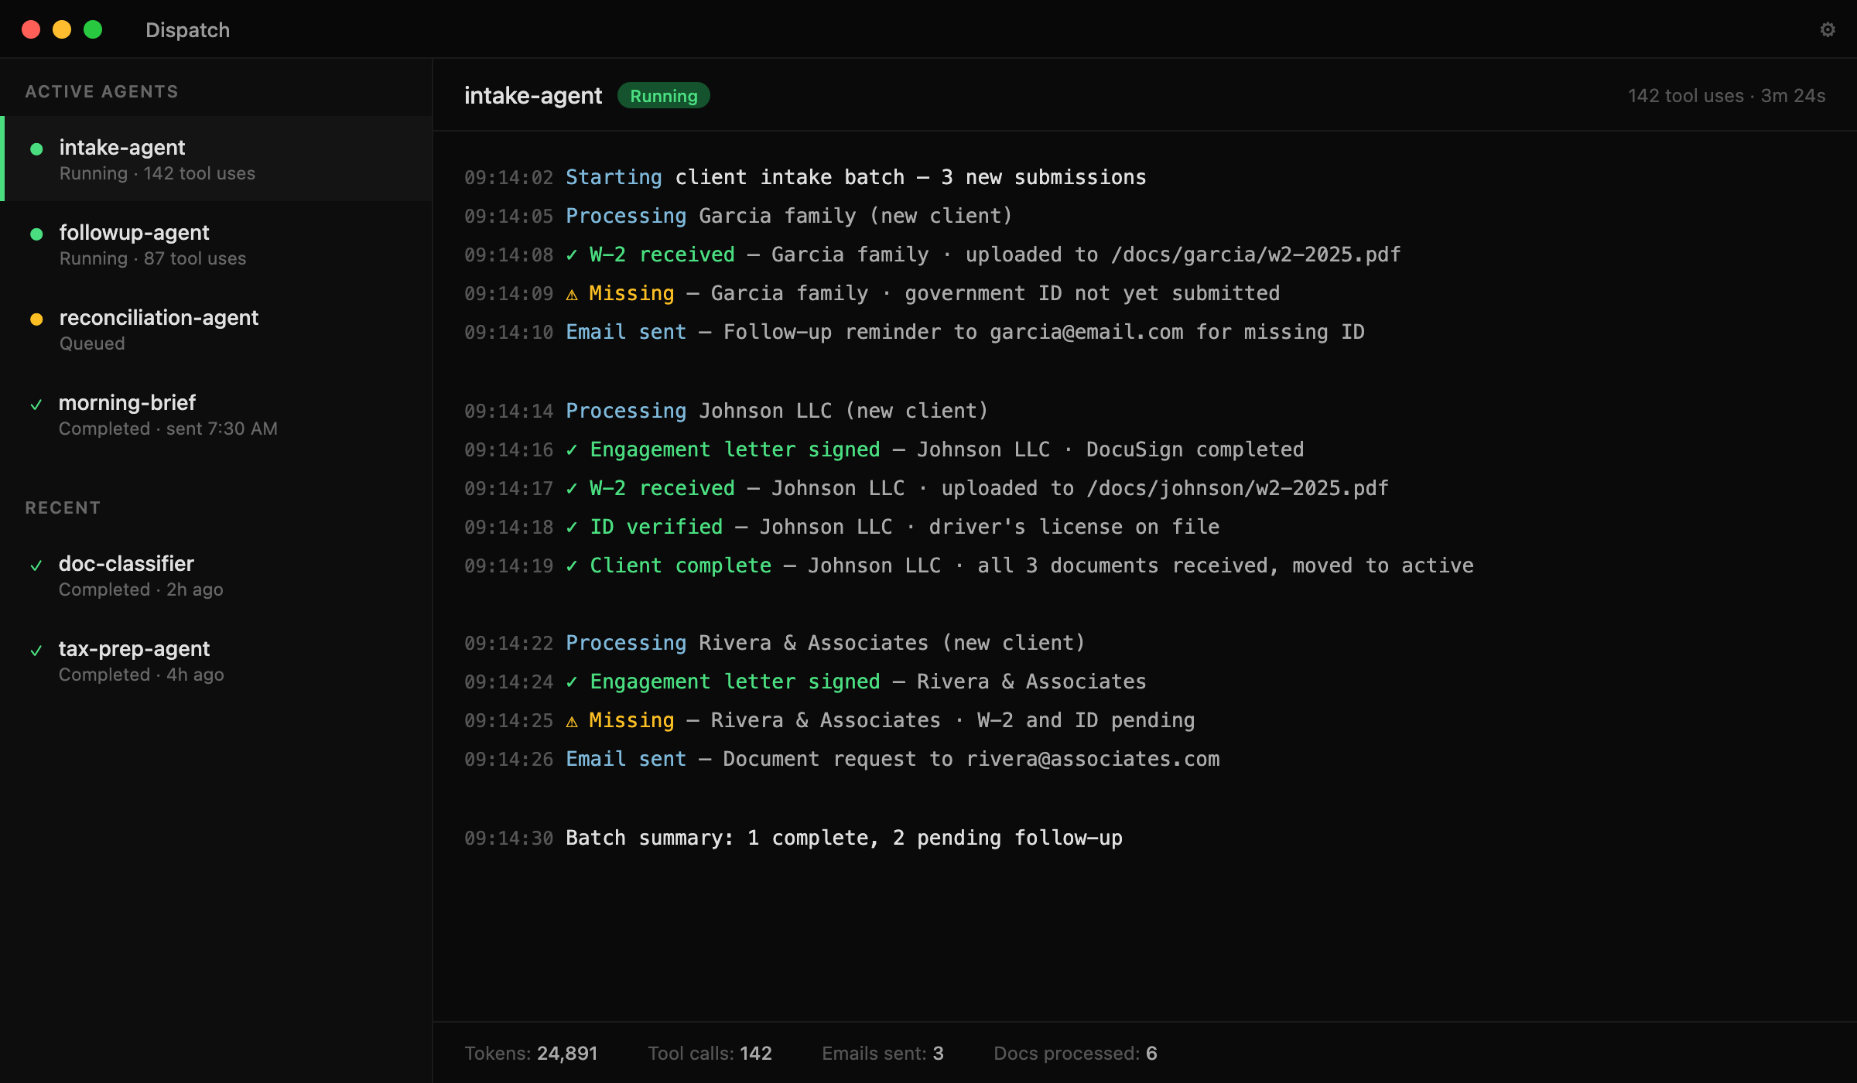The height and width of the screenshot is (1083, 1857).
Task: Click the checkmark icon beside tax-prep-agent
Action: click(x=36, y=650)
